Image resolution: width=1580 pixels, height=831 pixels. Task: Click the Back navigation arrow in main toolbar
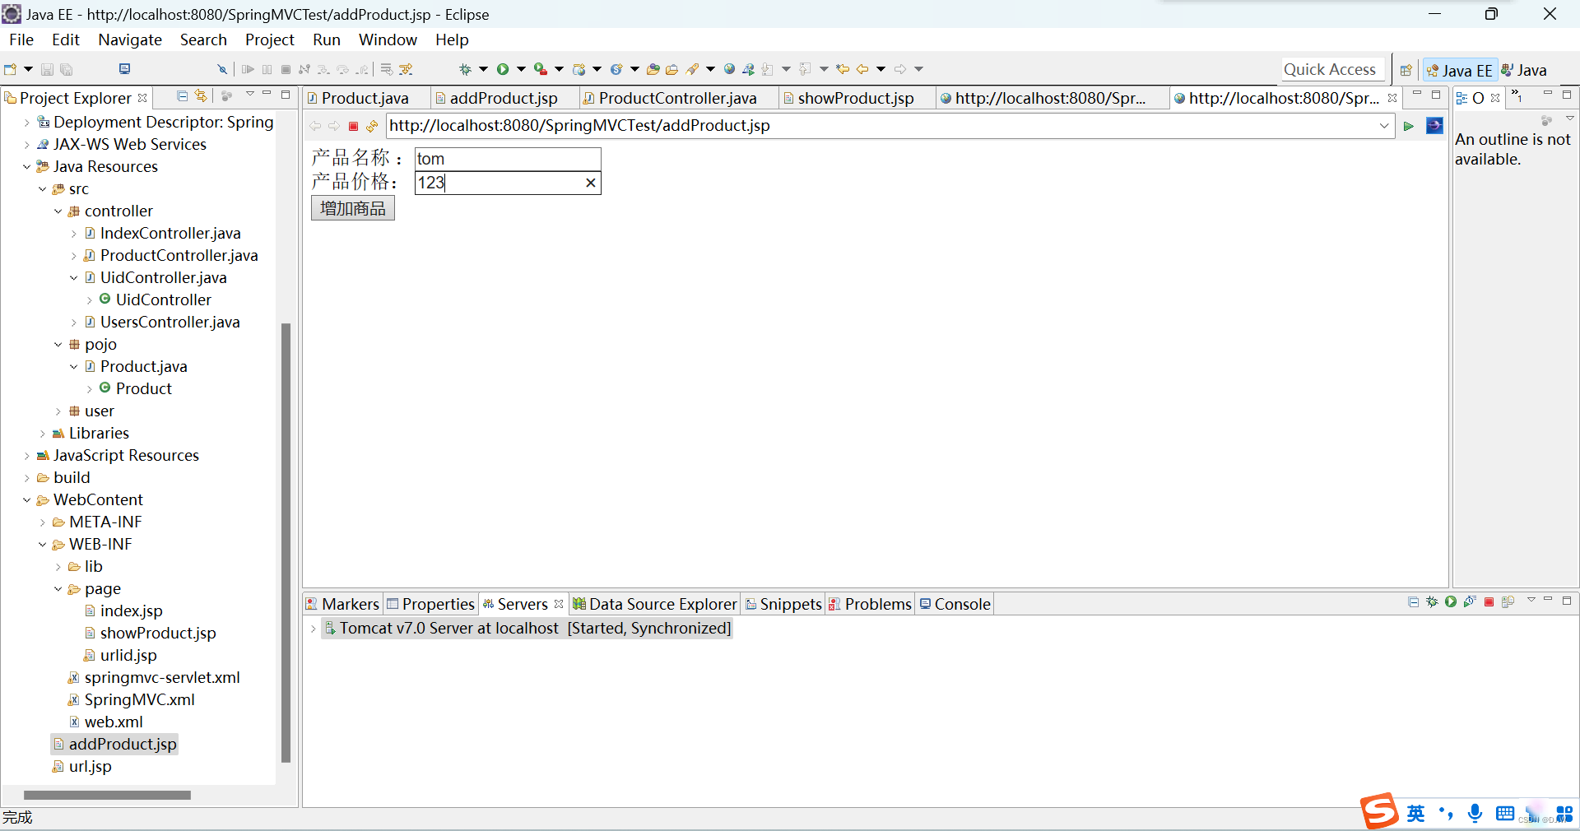[x=862, y=69]
